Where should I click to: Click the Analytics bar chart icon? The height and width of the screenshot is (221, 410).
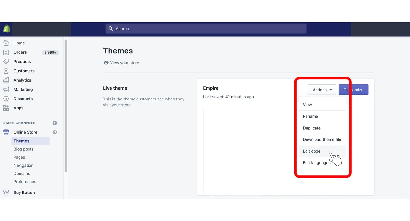tap(6, 80)
